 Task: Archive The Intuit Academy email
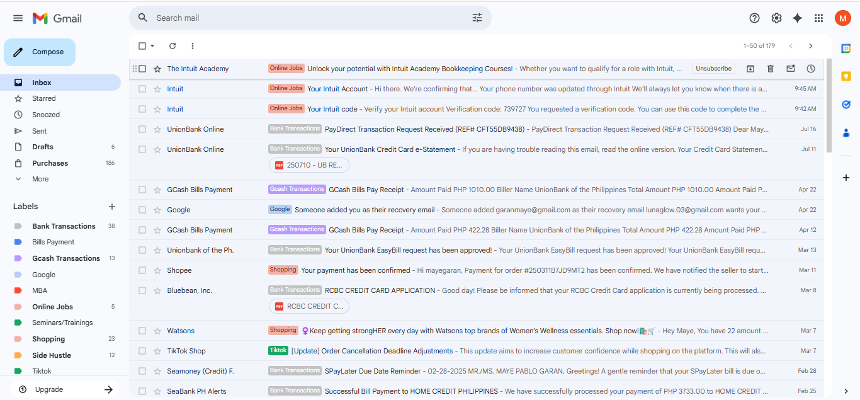coord(750,69)
